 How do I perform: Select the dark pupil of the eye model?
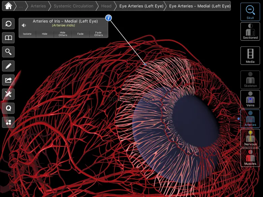pos(196,122)
